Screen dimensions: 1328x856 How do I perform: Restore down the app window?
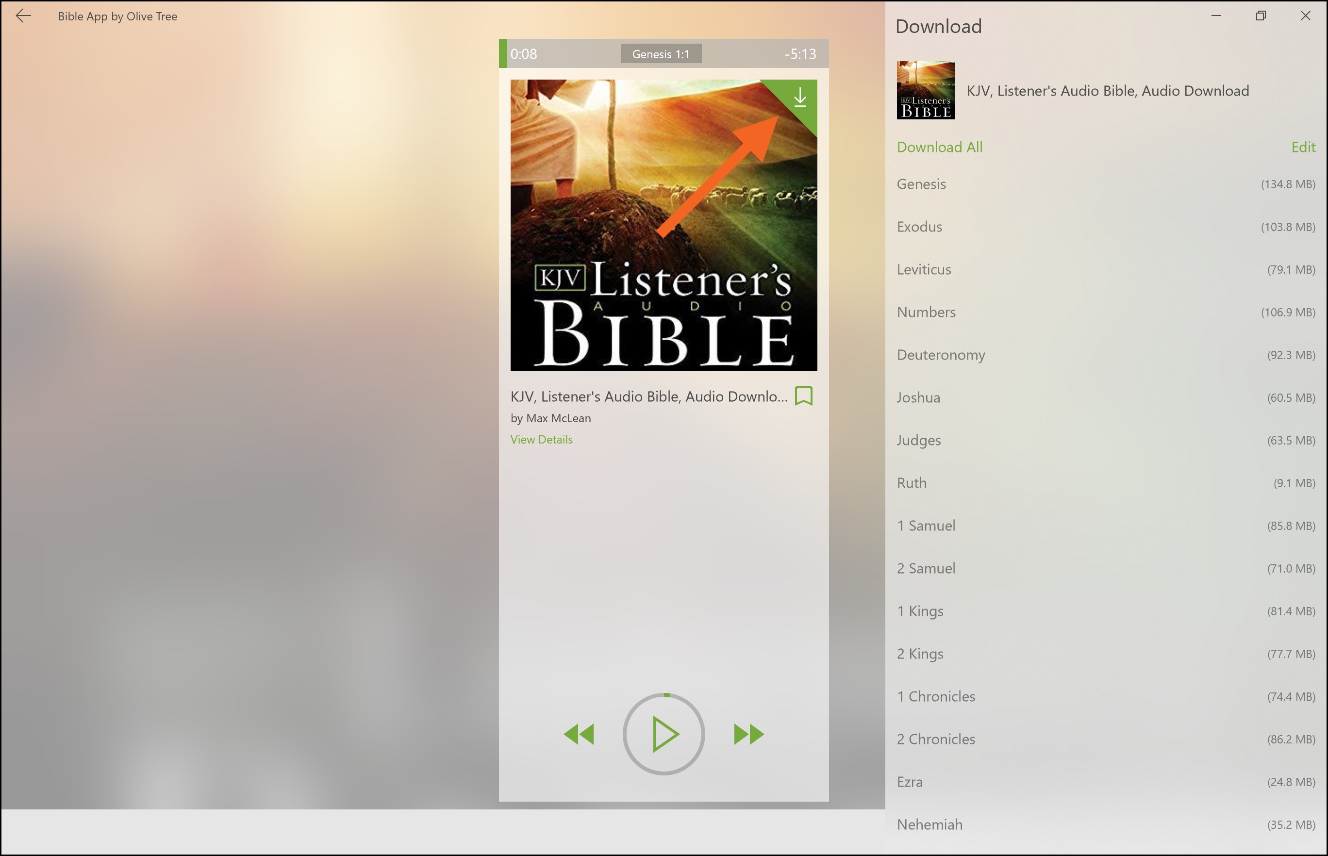pyautogui.click(x=1260, y=16)
